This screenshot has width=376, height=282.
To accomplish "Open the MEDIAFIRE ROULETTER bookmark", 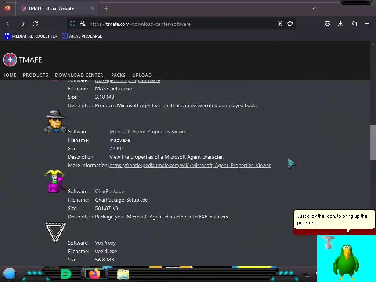I will point(31,36).
